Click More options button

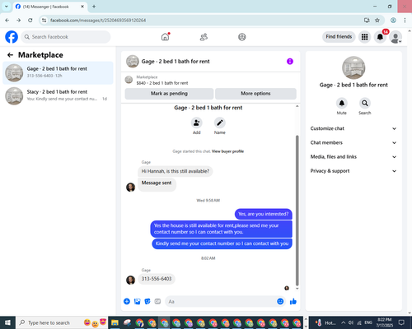255,94
